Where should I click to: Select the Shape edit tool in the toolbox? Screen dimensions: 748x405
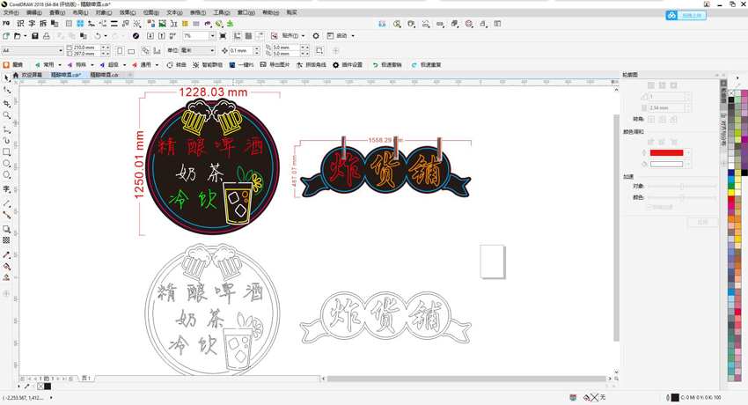(x=7, y=90)
